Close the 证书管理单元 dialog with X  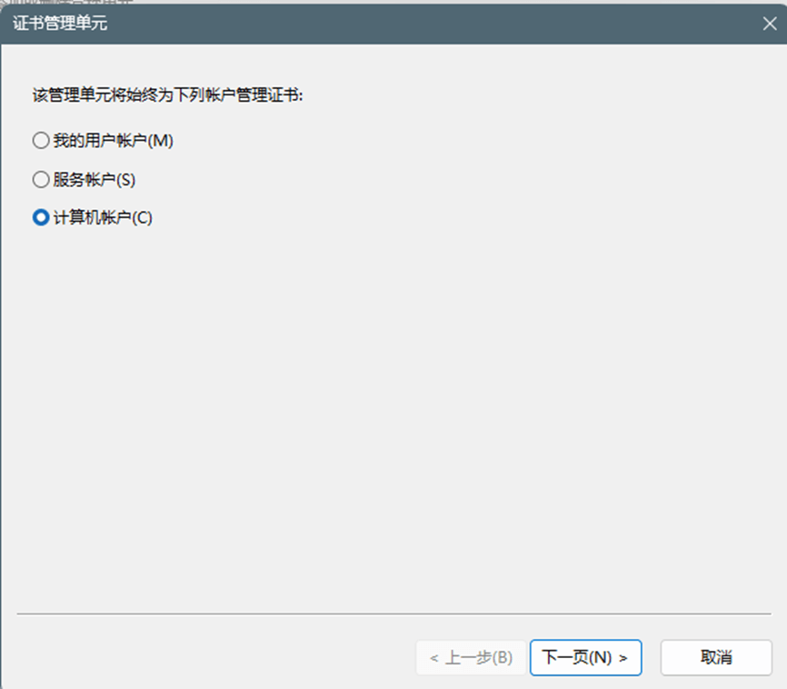(x=770, y=24)
